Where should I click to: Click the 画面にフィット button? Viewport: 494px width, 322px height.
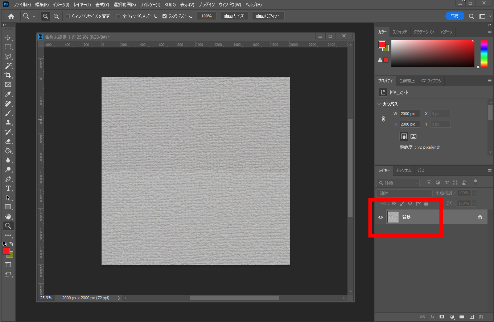(x=268, y=16)
